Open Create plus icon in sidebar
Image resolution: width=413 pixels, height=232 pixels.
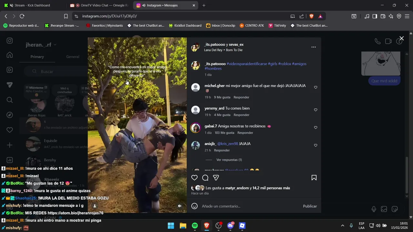[10, 145]
